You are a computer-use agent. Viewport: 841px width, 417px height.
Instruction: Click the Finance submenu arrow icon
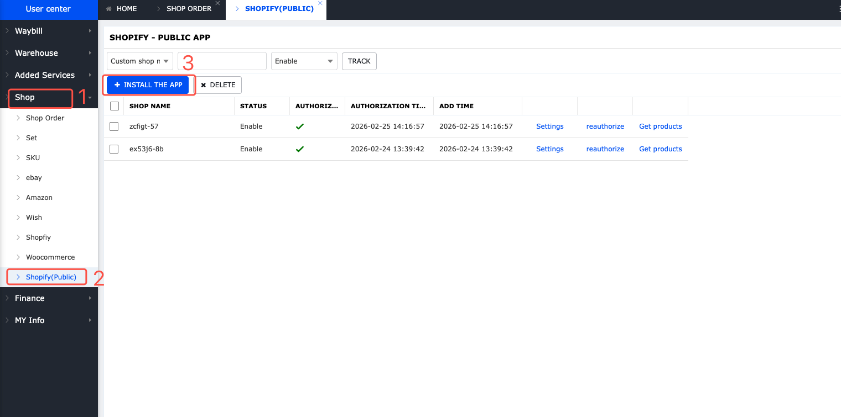point(90,298)
